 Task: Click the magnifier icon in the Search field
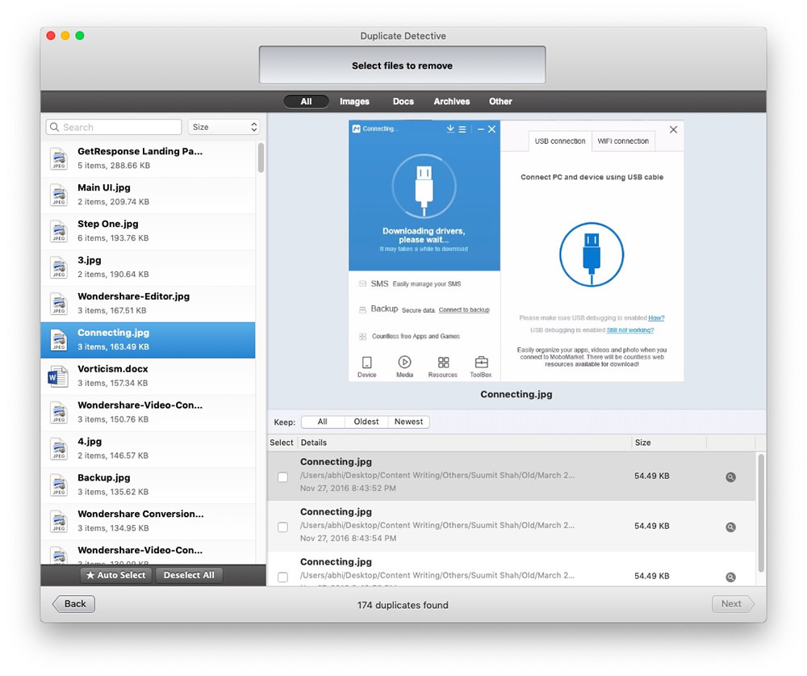click(x=55, y=128)
